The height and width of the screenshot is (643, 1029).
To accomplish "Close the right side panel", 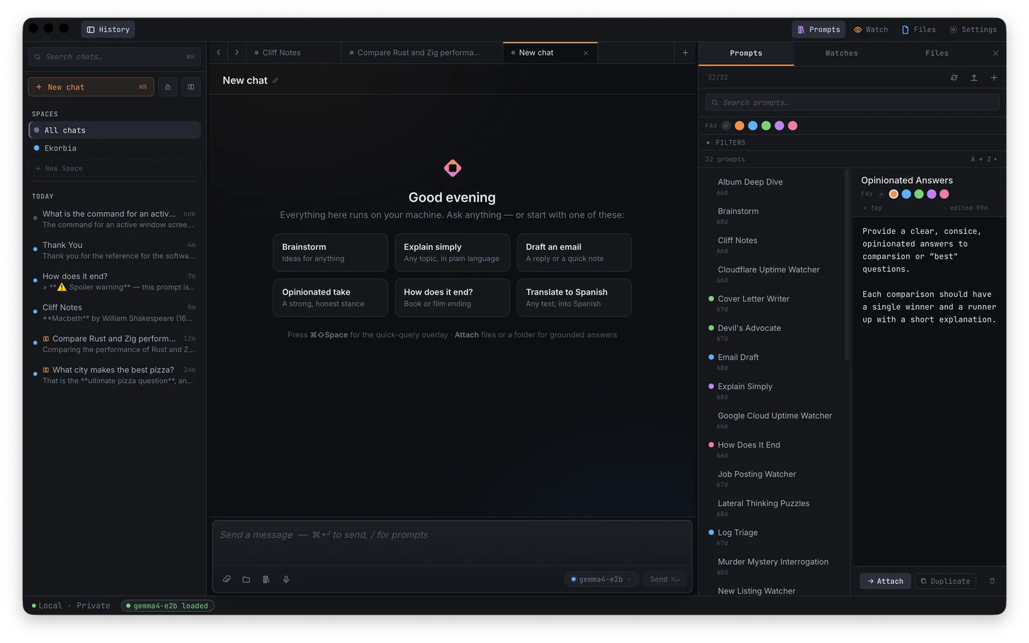I will pos(996,53).
